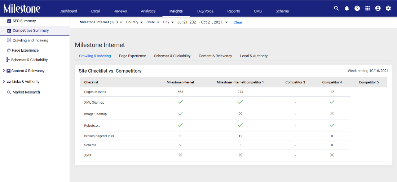The width and height of the screenshot is (397, 182).
Task: Click the Pages in Index value 663
Action: pyautogui.click(x=180, y=92)
